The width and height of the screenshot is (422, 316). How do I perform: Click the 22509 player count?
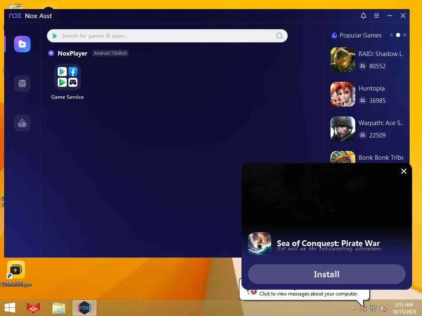(x=377, y=135)
